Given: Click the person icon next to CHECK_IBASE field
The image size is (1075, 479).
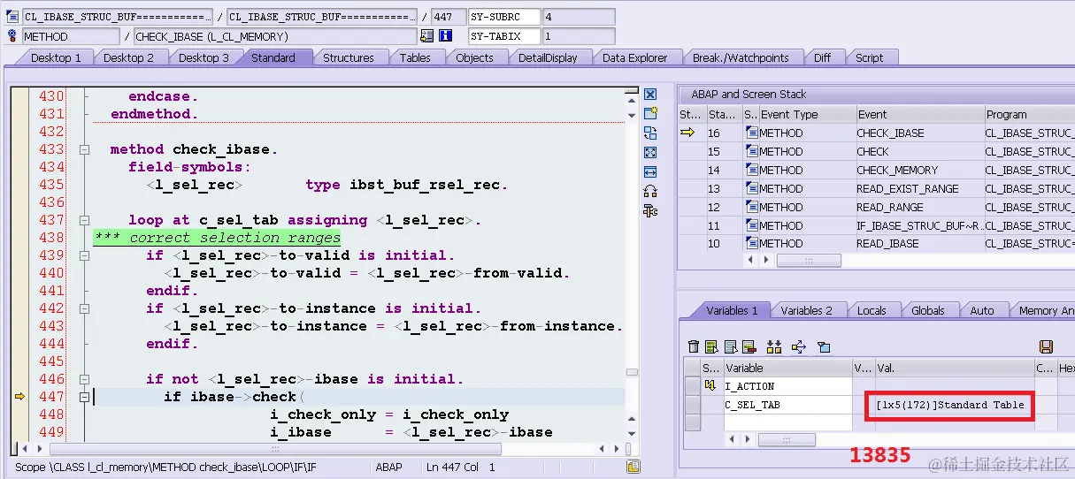Looking at the screenshot, I should click(x=427, y=36).
